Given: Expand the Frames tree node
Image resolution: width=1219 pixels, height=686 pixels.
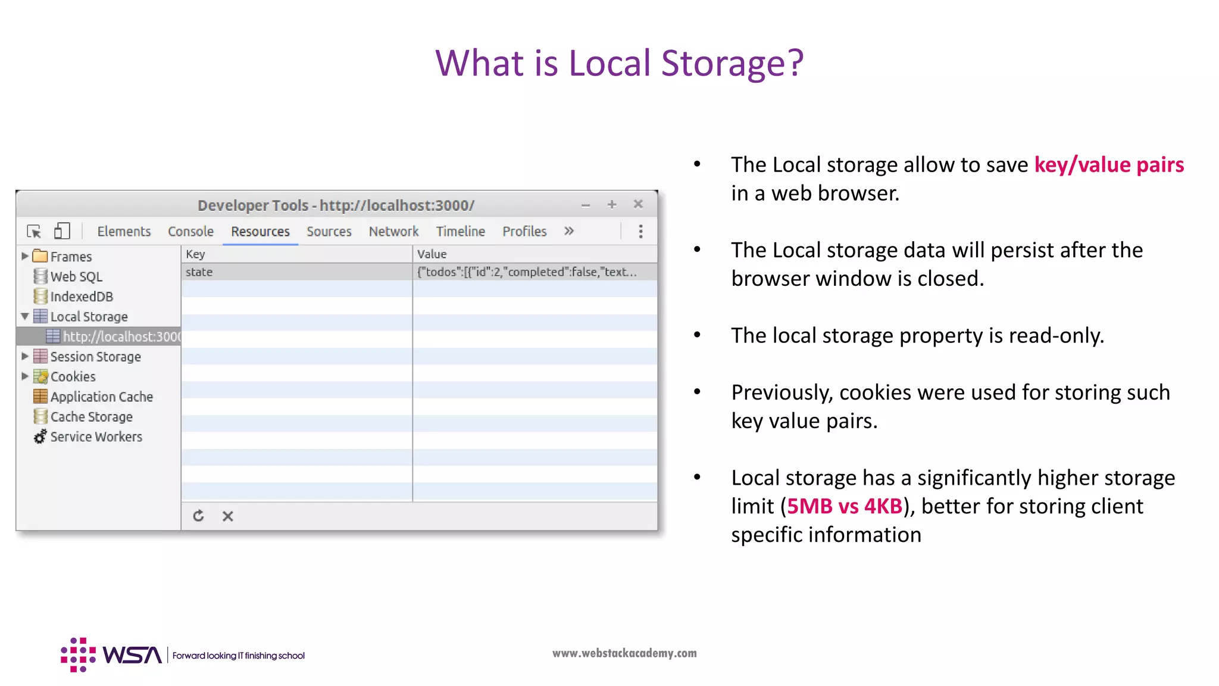Looking at the screenshot, I should click(x=25, y=256).
